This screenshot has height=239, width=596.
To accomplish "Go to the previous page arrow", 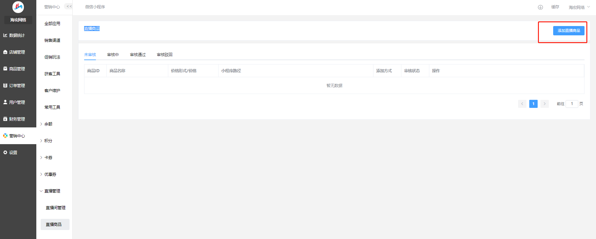I will (x=522, y=104).
